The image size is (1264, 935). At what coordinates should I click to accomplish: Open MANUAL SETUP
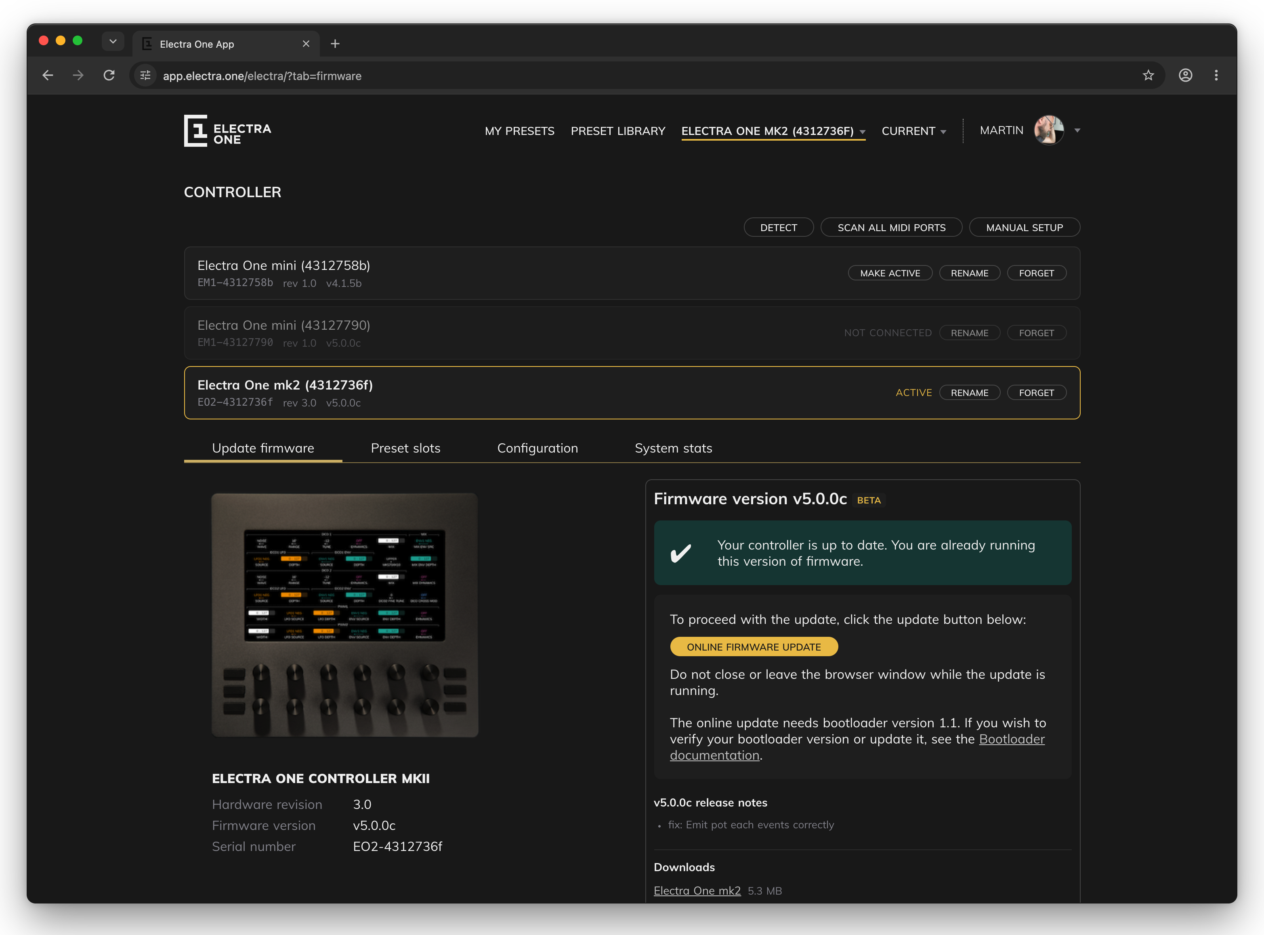tap(1024, 227)
